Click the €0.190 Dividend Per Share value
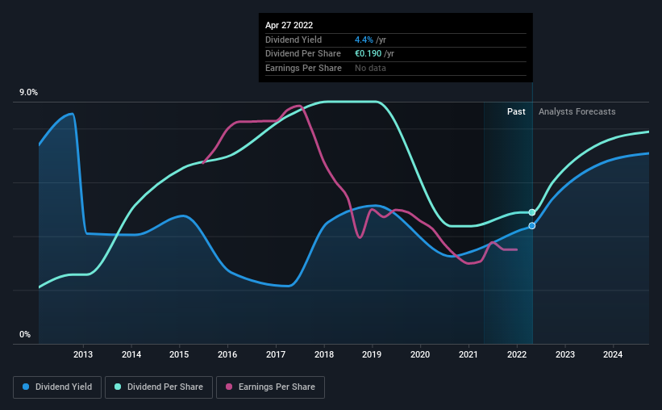The width and height of the screenshot is (662, 410). 368,54
